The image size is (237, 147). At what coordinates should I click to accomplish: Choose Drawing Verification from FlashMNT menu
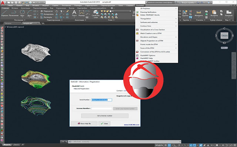point(157,12)
